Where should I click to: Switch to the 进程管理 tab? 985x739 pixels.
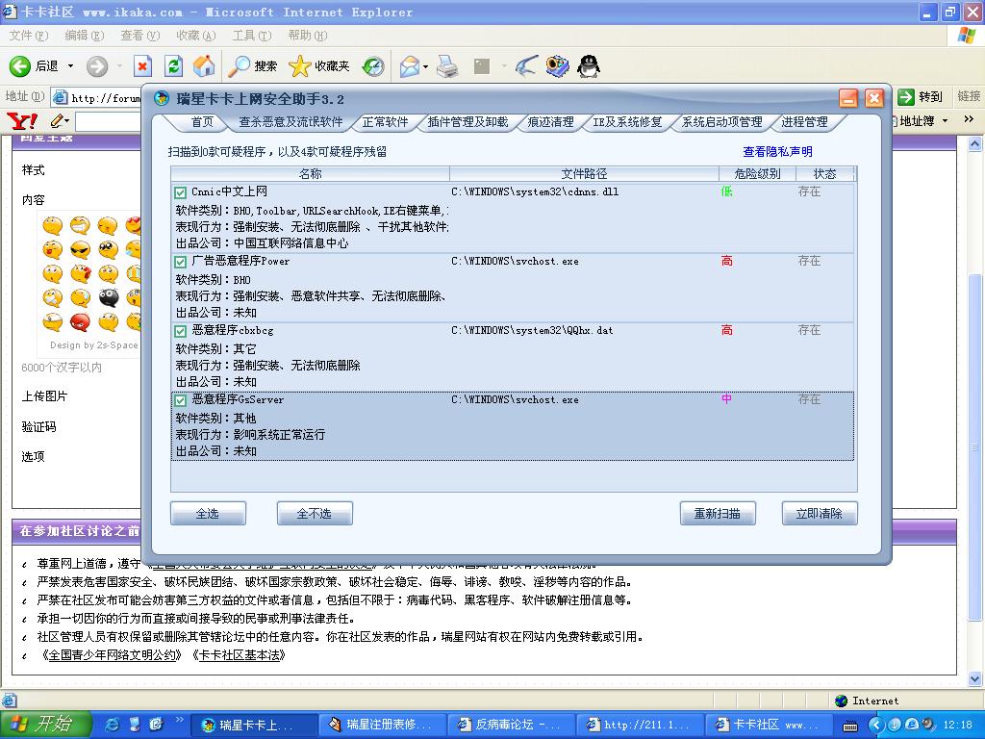804,122
